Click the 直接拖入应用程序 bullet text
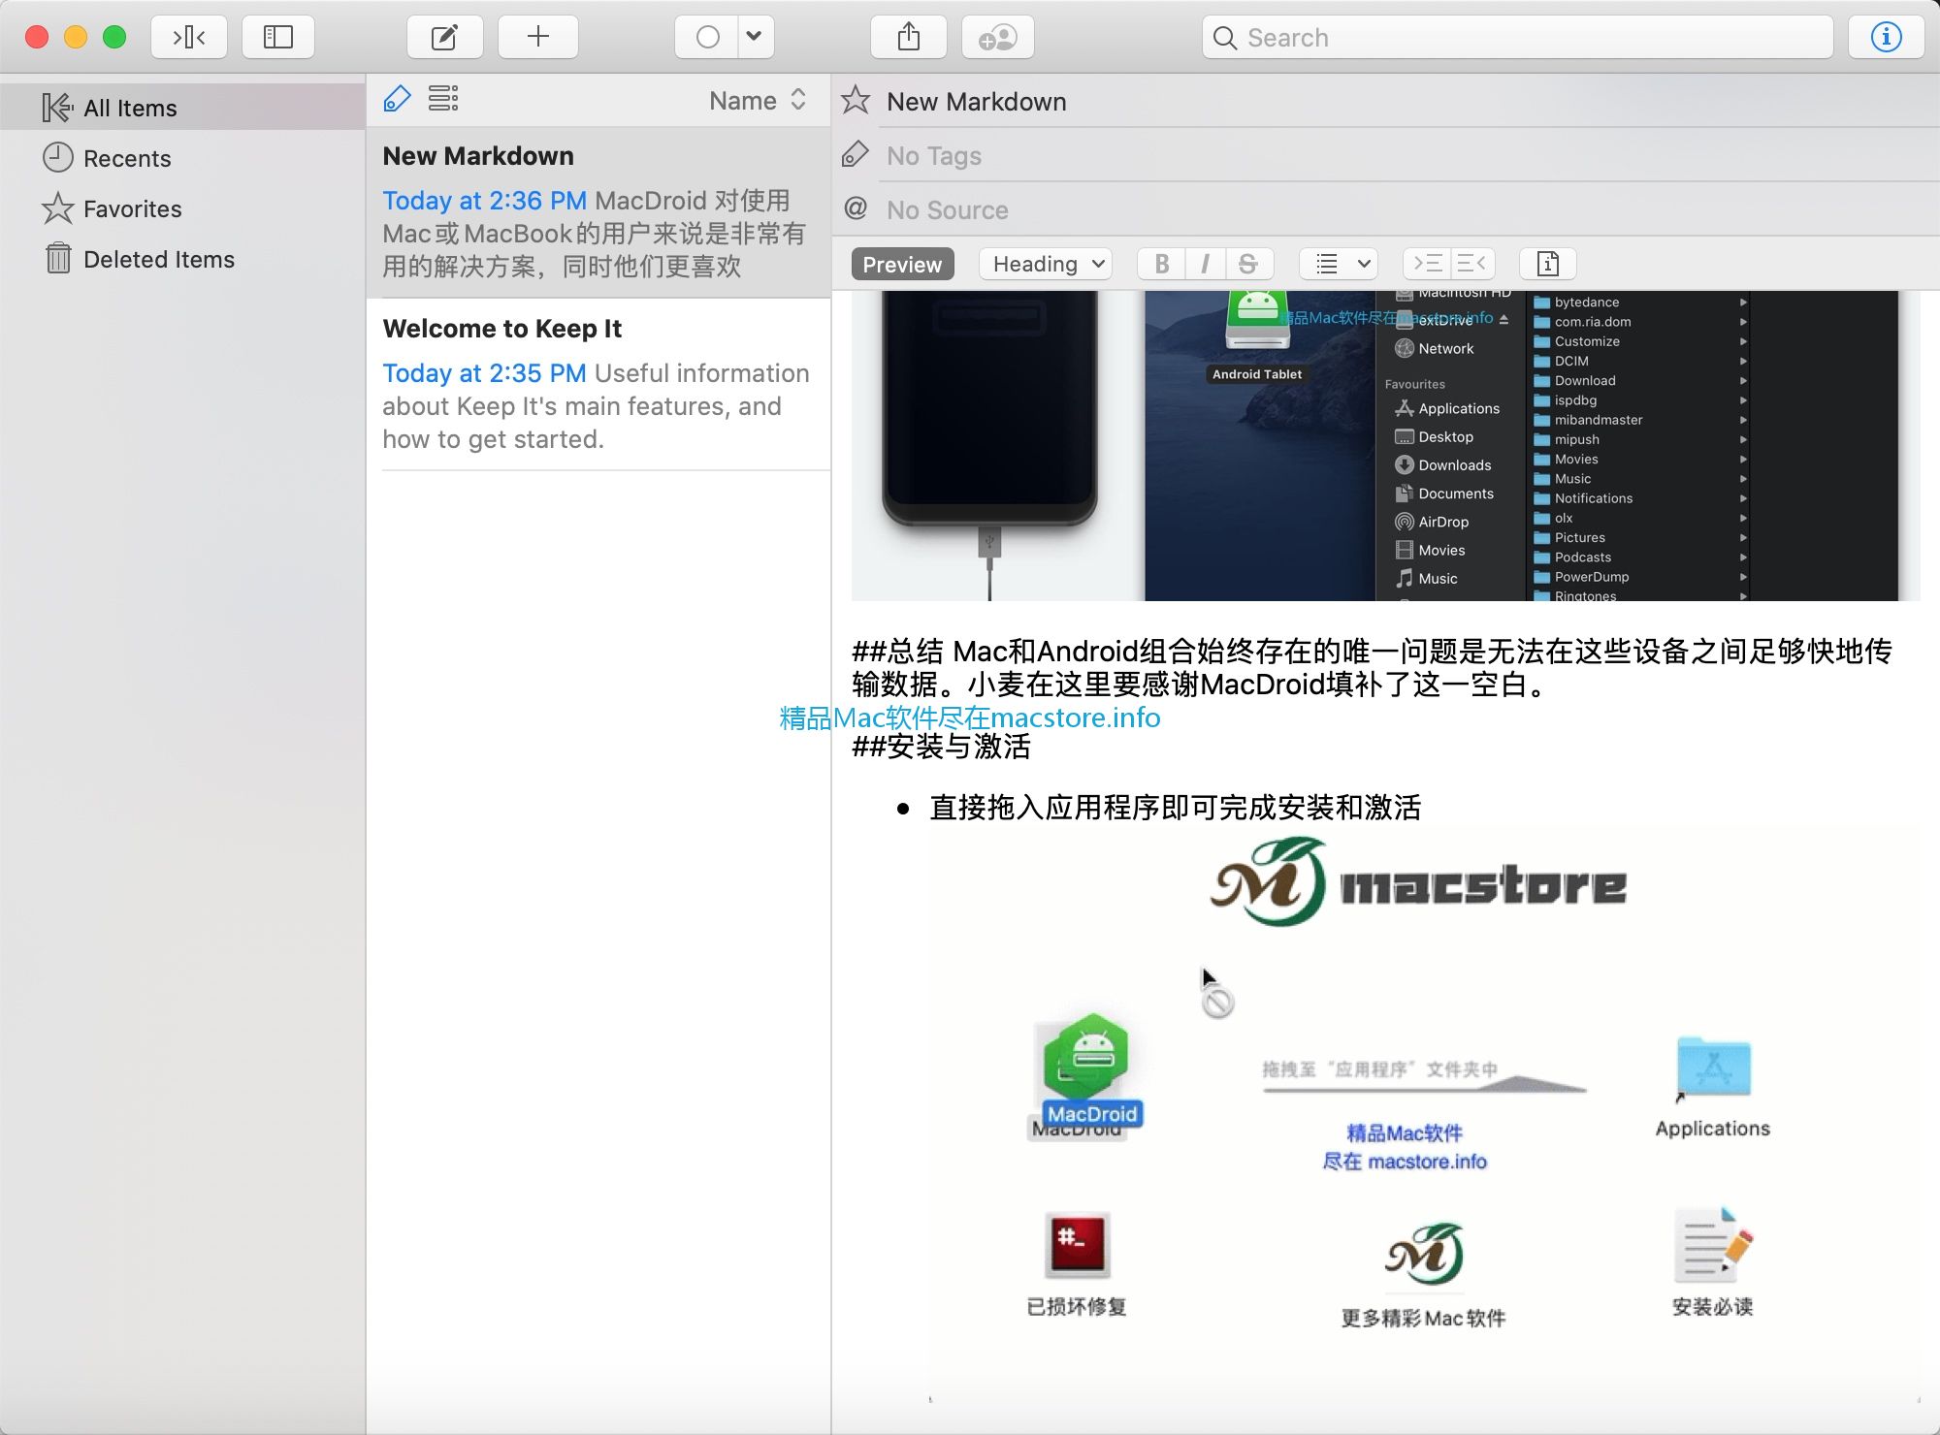Screen dimensions: 1940x1435 click(1176, 808)
